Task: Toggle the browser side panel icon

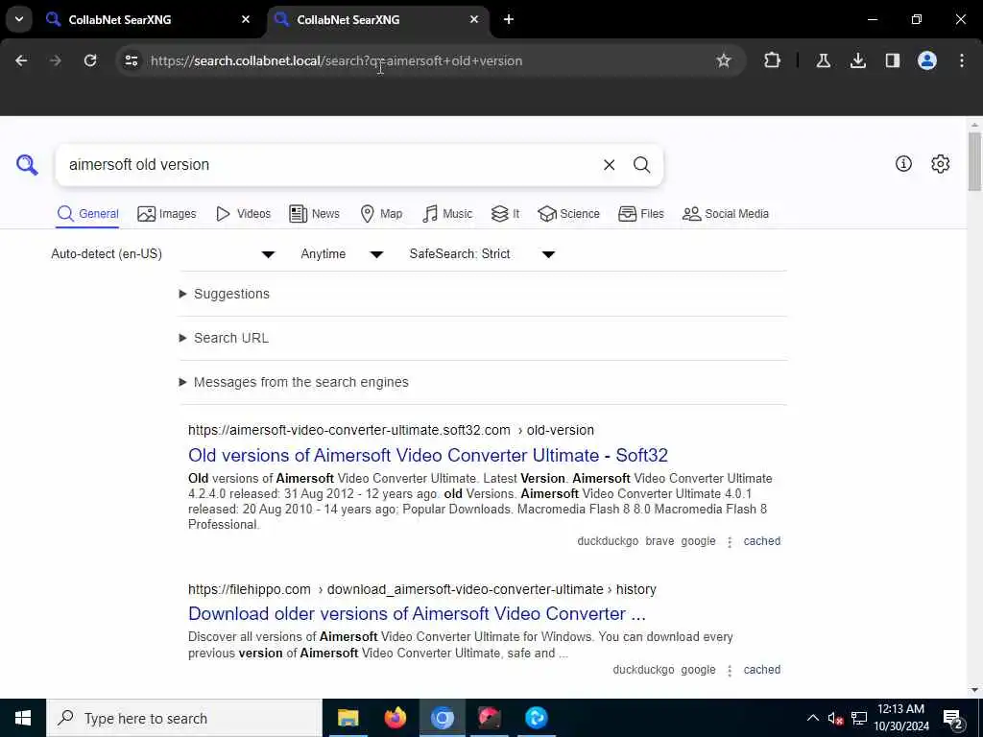Action: (892, 60)
